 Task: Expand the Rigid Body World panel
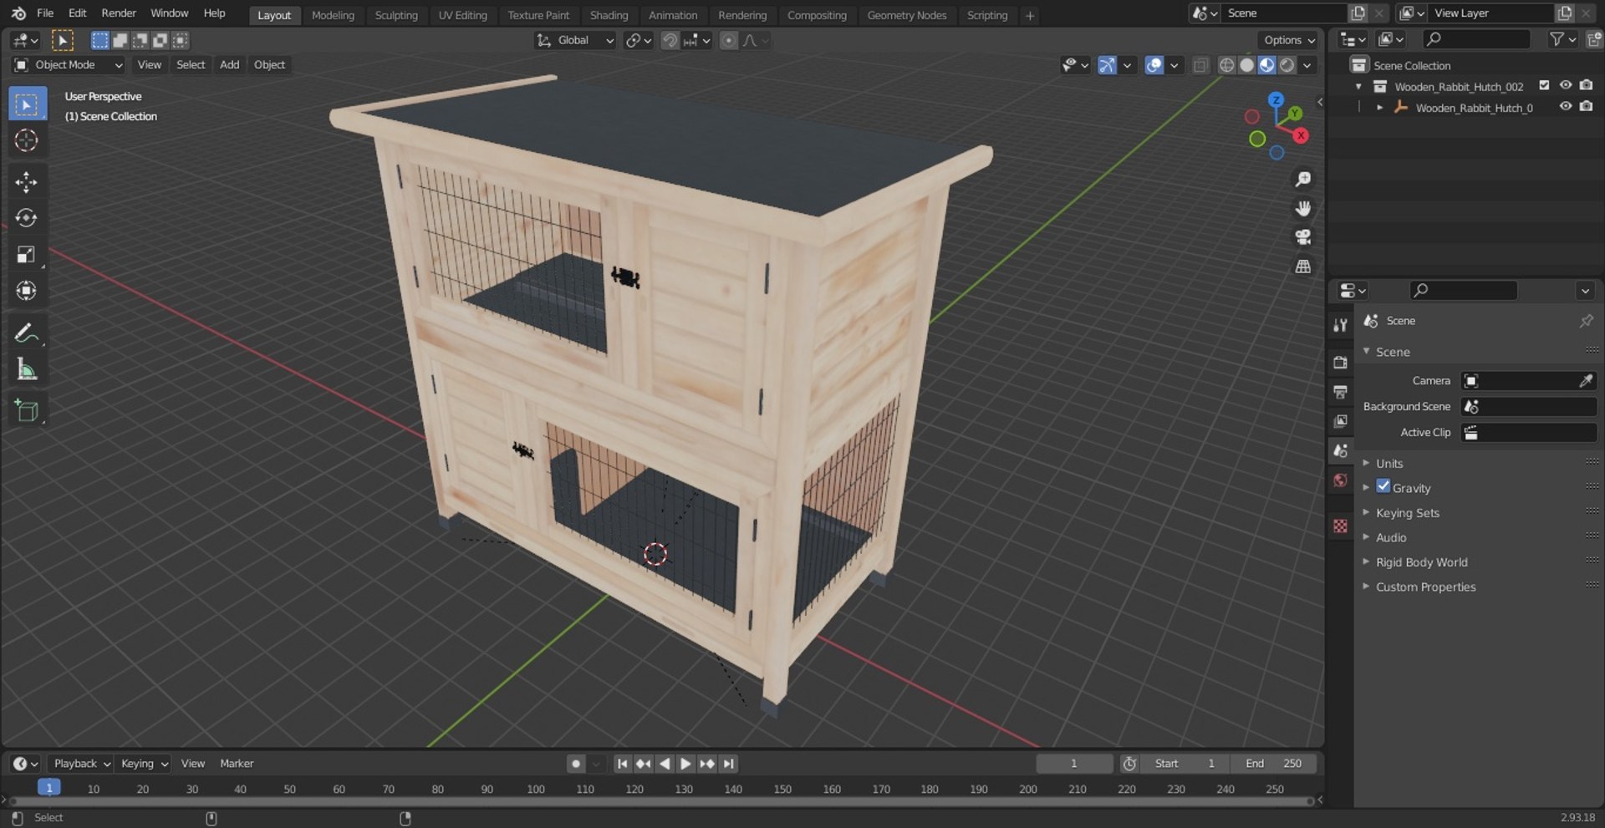(1421, 562)
